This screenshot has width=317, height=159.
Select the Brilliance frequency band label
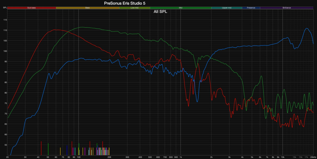point(287,8)
